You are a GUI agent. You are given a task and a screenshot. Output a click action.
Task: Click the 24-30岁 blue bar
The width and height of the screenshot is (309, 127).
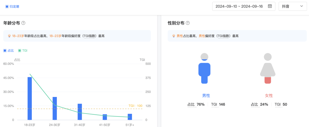(x=55, y=108)
